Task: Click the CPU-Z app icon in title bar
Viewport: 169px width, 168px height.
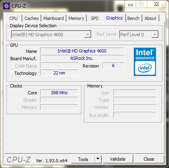Action: [x=6, y=6]
